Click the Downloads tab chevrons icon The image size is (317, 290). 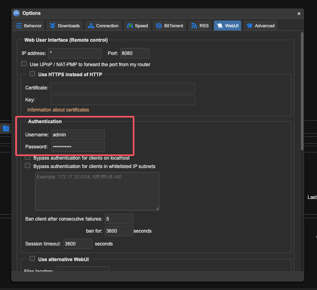click(53, 26)
